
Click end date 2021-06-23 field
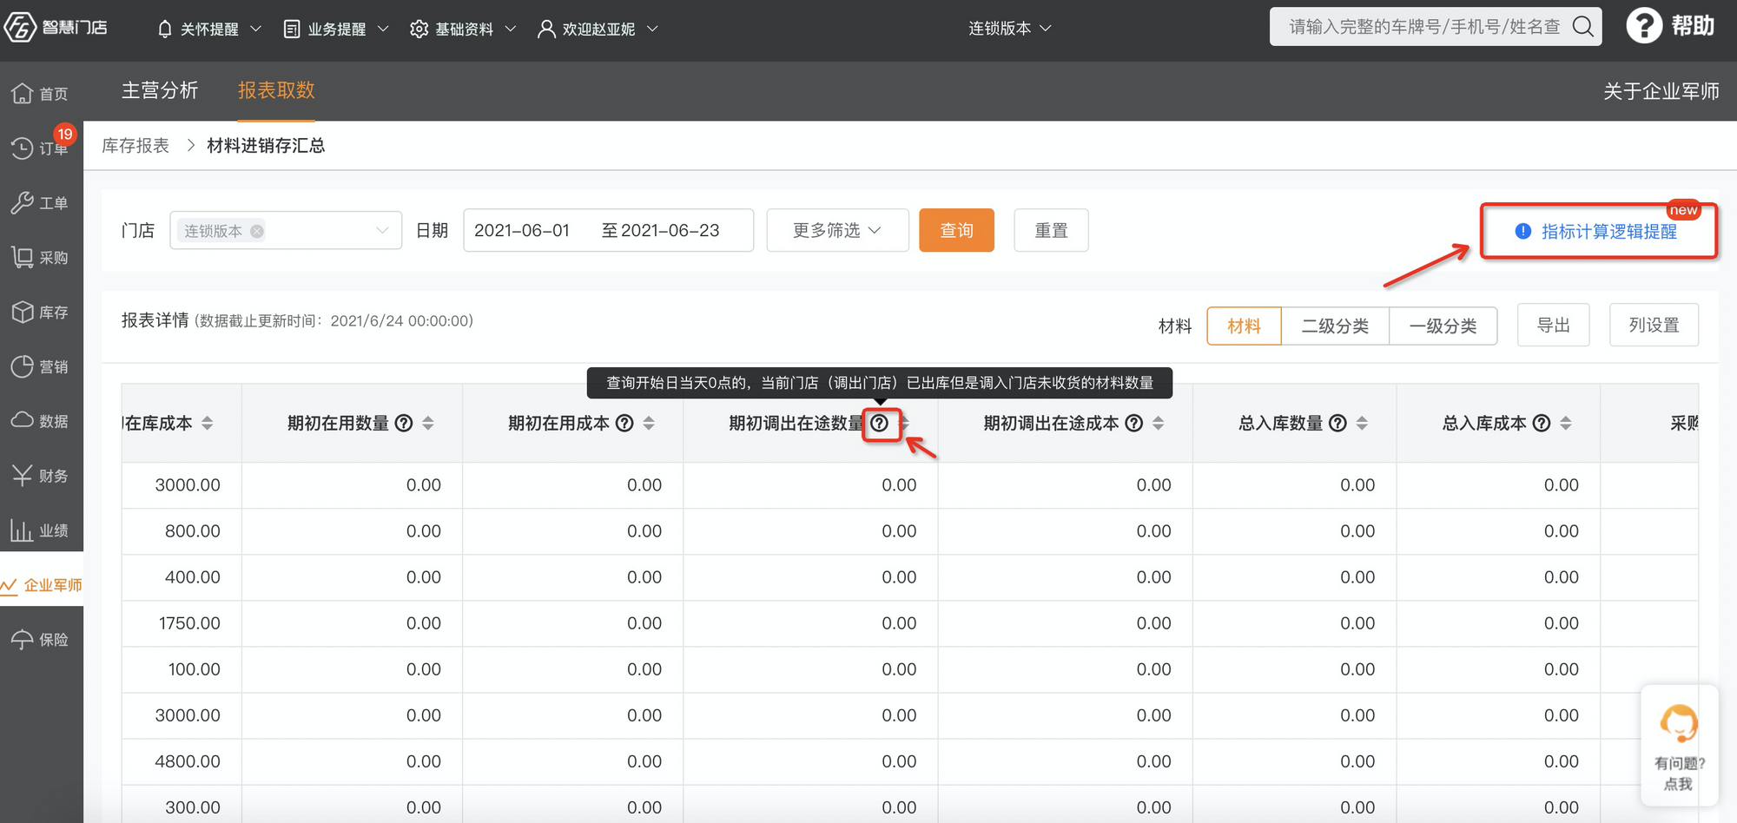(x=670, y=230)
